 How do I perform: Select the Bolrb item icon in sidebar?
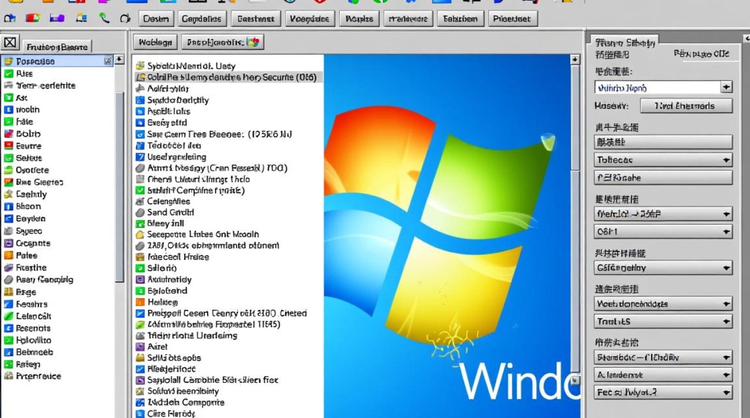8,134
